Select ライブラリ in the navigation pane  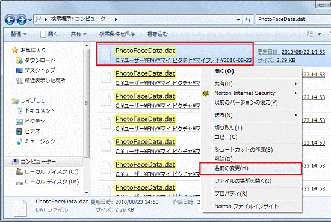click(29, 100)
